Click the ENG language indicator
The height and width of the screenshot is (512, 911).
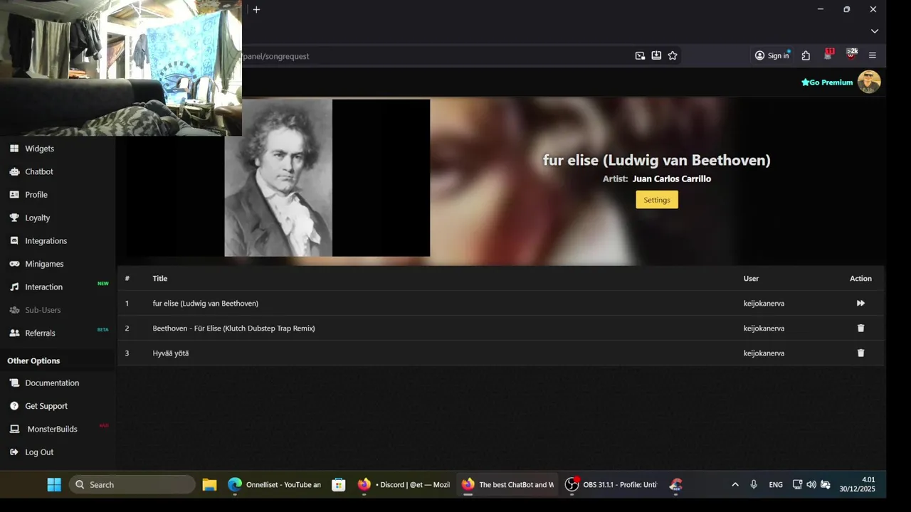click(x=776, y=484)
